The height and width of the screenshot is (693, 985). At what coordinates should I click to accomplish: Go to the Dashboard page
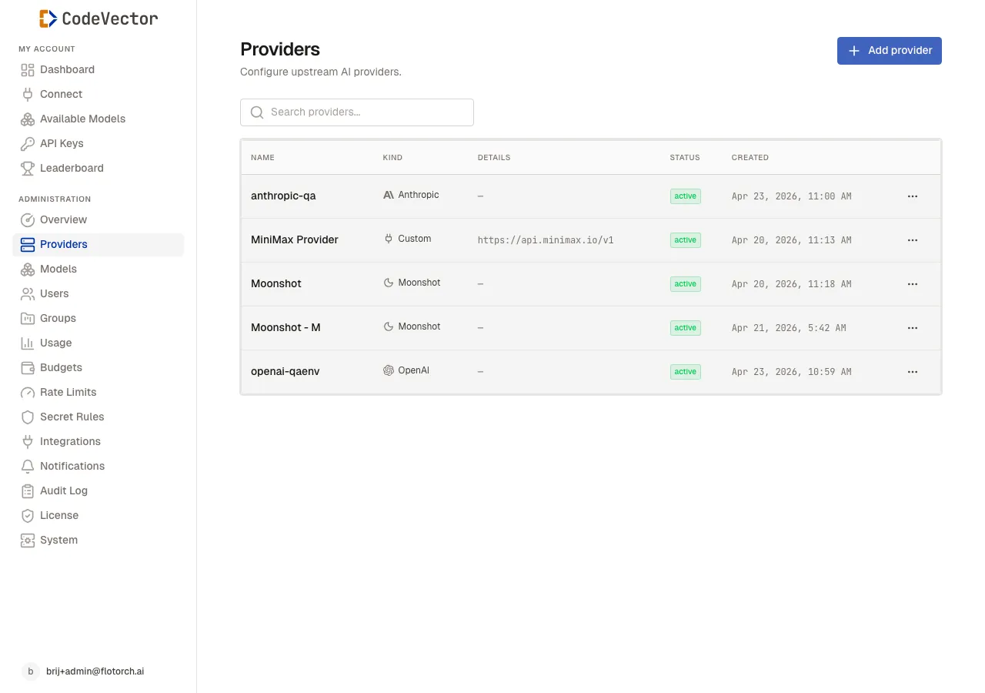[x=98, y=69]
